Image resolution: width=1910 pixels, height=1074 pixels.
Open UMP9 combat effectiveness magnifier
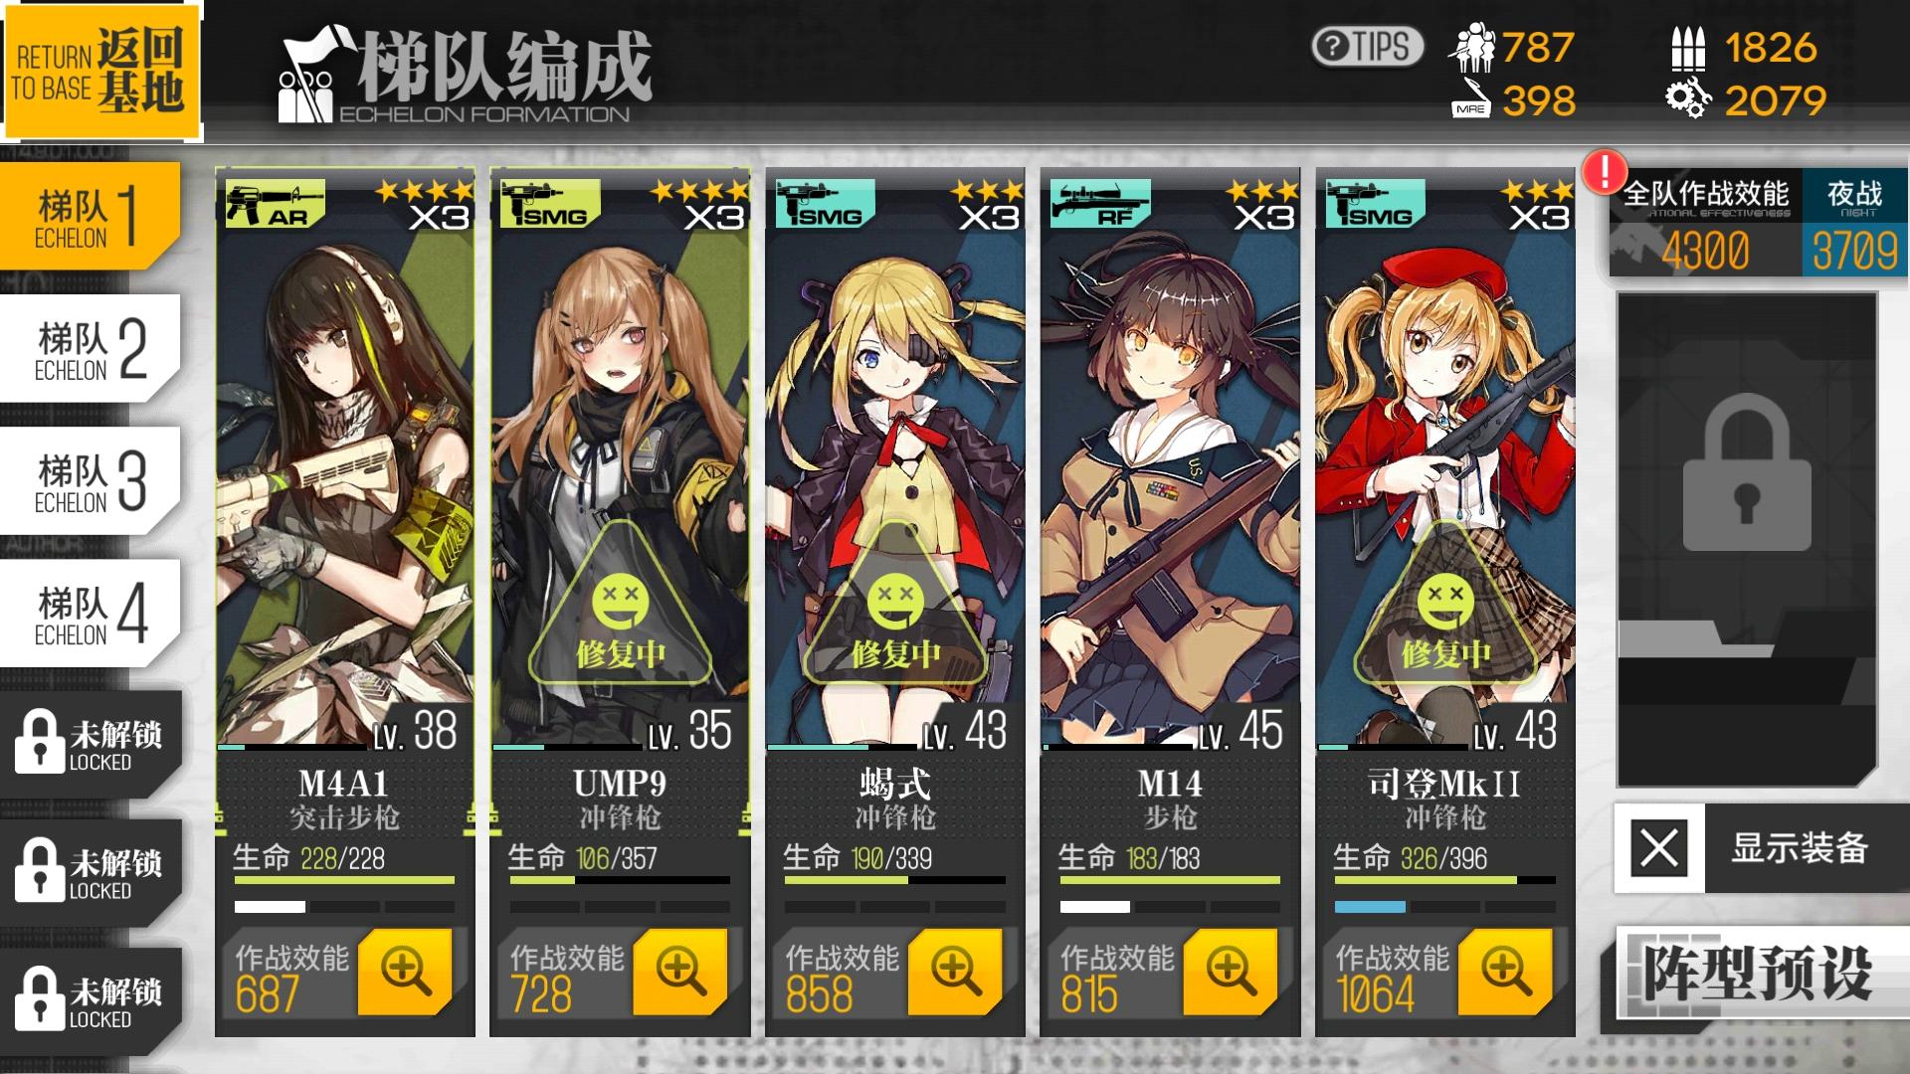(x=680, y=972)
